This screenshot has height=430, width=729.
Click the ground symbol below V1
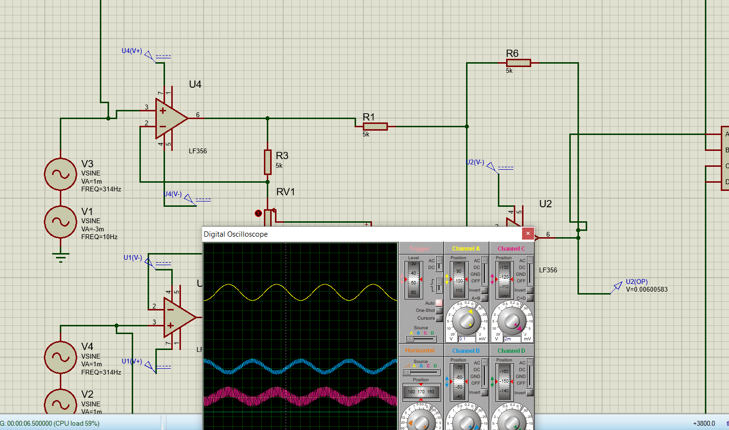[x=60, y=257]
